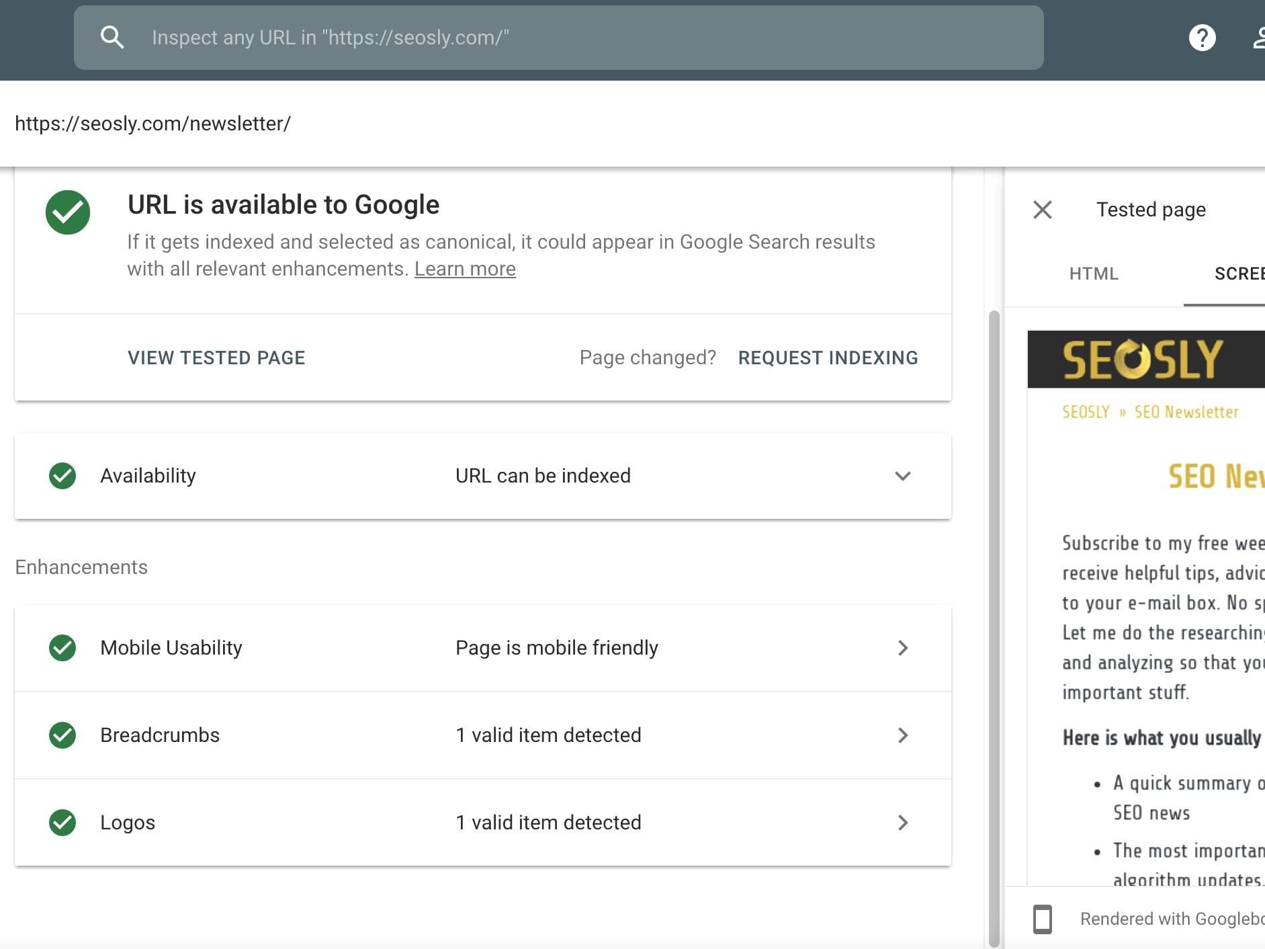Click VIEW TESTED PAGE button

216,358
